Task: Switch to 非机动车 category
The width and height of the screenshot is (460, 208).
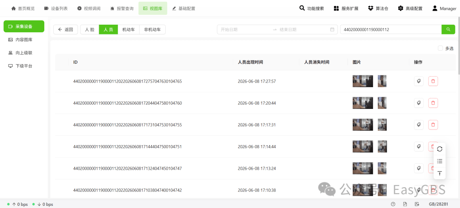Action: point(152,29)
